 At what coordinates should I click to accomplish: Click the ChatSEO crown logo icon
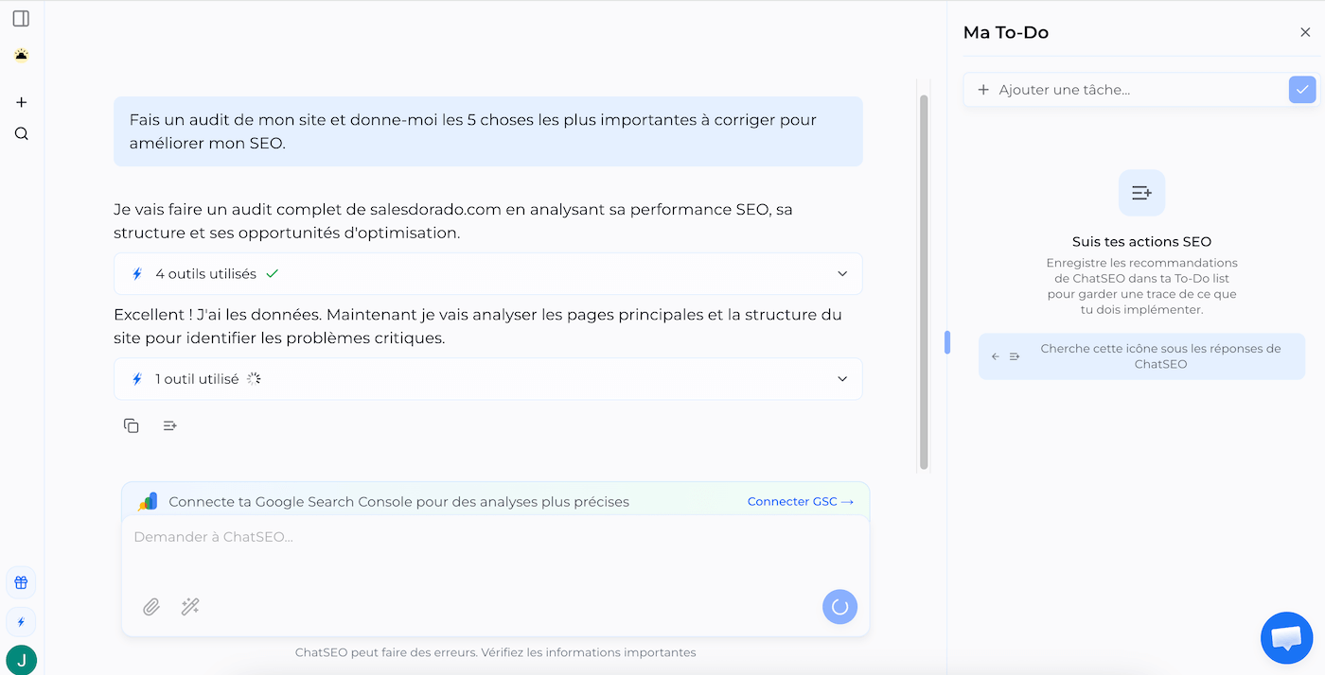pos(21,55)
